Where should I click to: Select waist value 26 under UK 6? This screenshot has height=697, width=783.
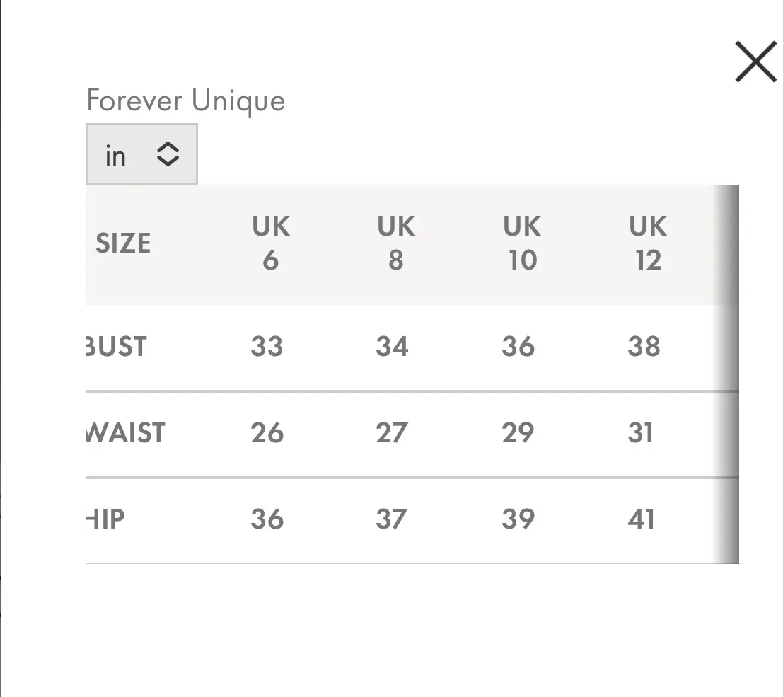[267, 433]
